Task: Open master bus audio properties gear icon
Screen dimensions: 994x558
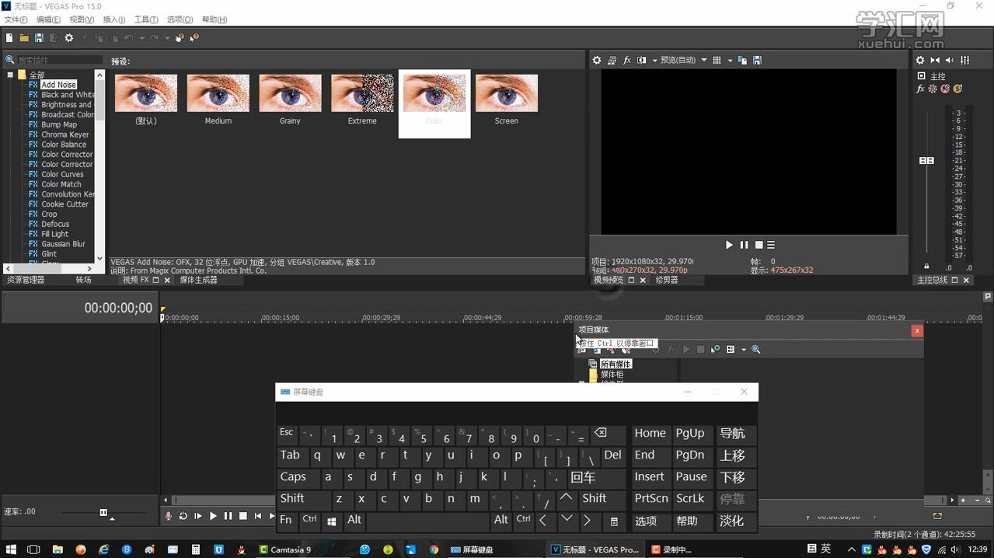Action: [920, 60]
